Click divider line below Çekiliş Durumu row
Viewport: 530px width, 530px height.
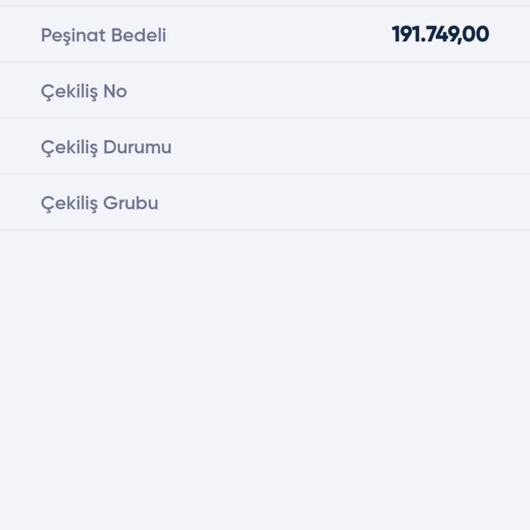coord(265,174)
